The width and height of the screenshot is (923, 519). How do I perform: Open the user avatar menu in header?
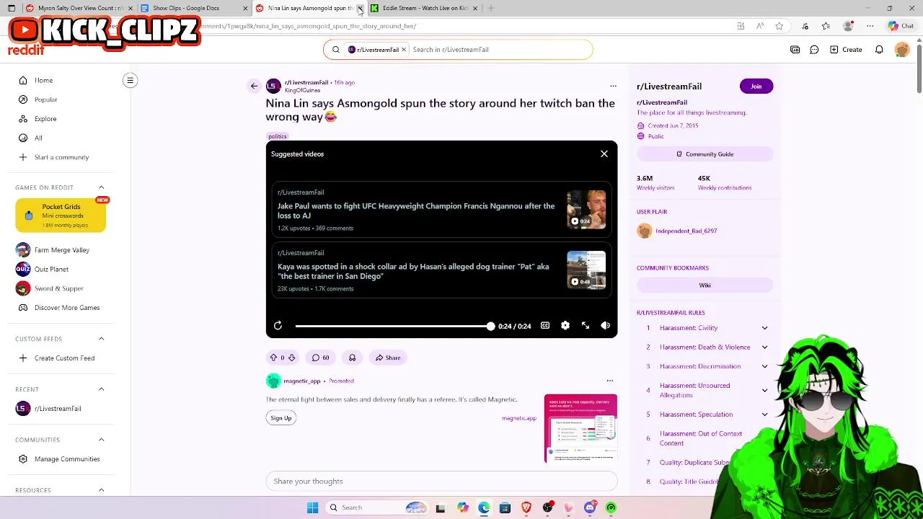902,50
